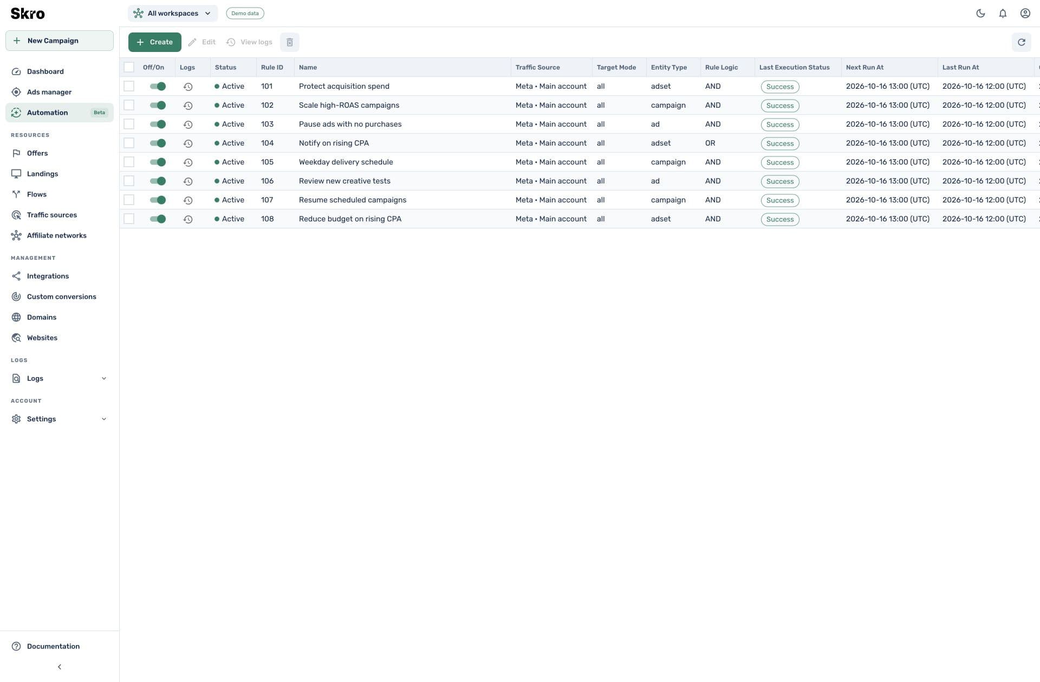Toggle off rule Pause ads with no purchases
Viewport: 1040px width, 682px height.
point(158,124)
